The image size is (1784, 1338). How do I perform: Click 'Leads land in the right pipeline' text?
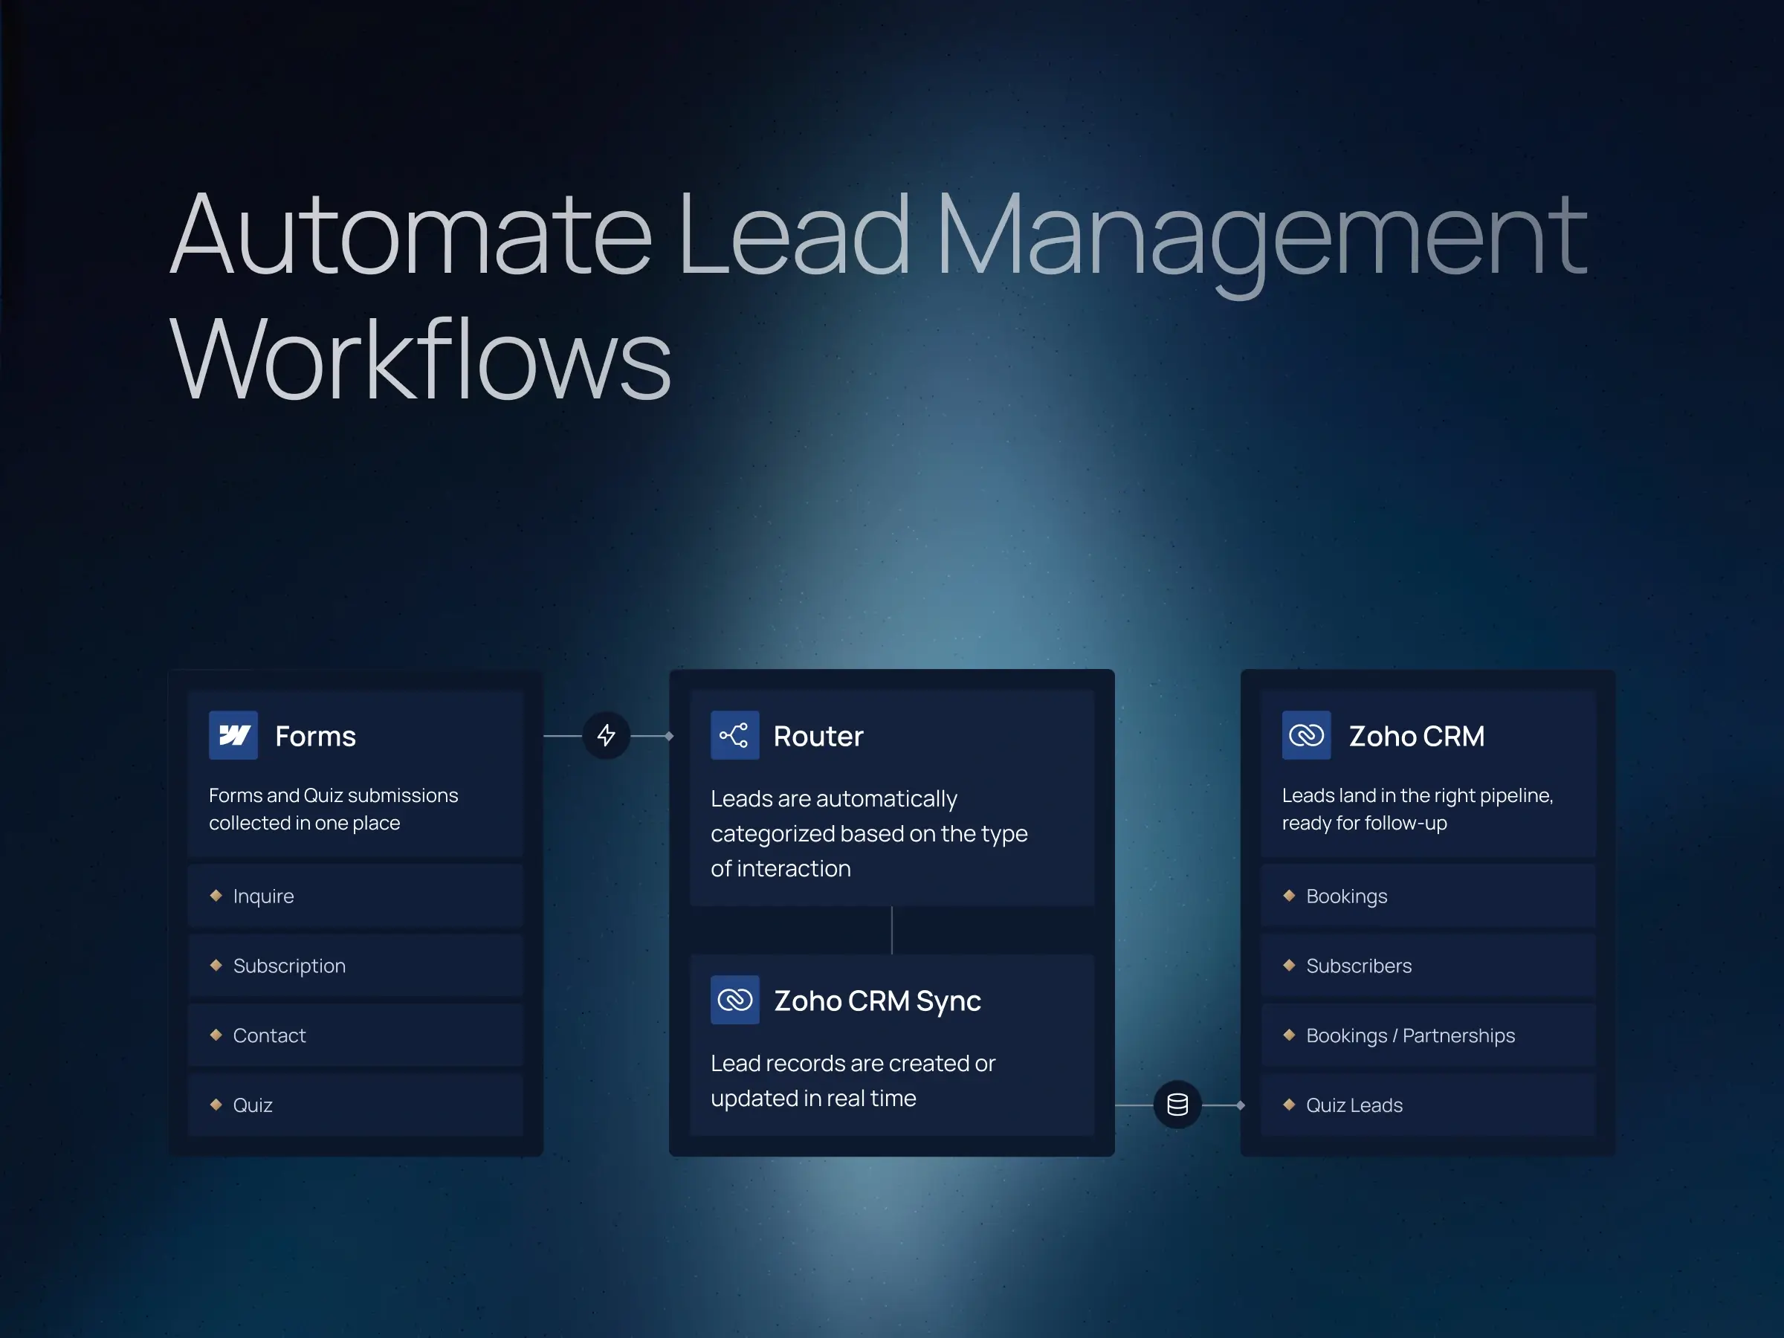(x=1418, y=809)
